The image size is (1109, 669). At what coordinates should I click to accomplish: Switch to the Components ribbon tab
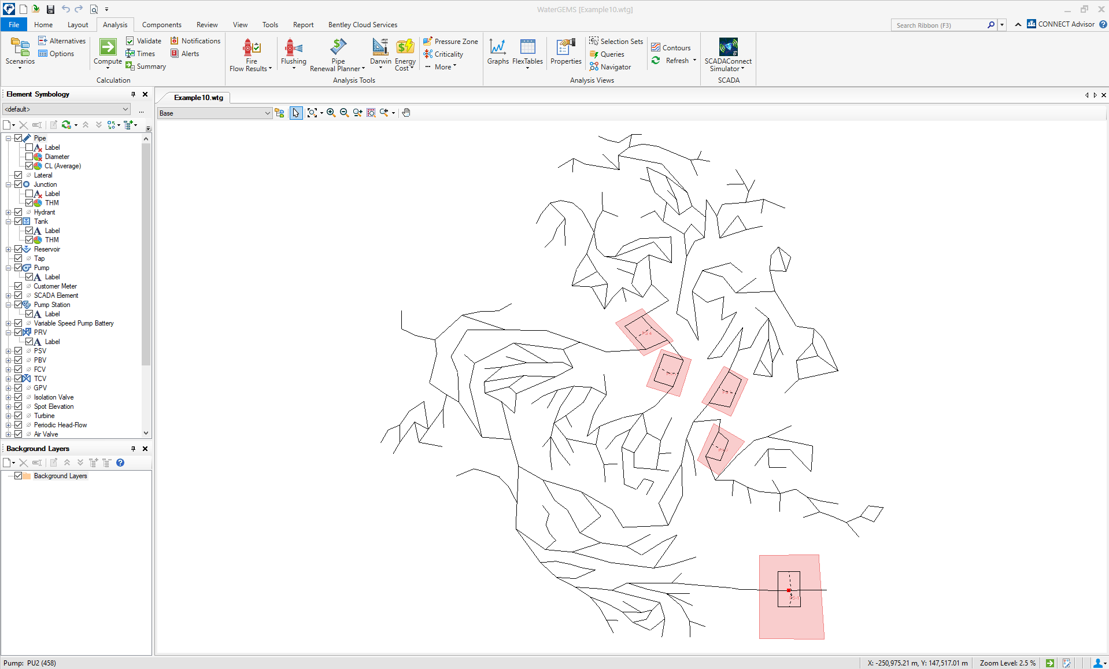pos(161,24)
